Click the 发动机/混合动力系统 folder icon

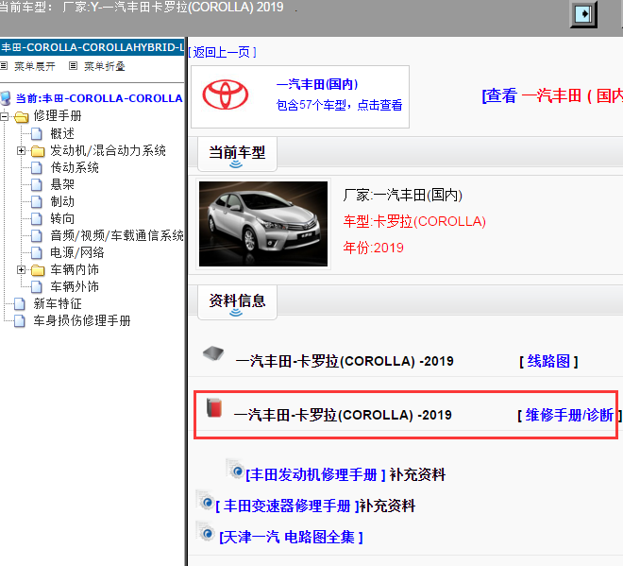38,151
